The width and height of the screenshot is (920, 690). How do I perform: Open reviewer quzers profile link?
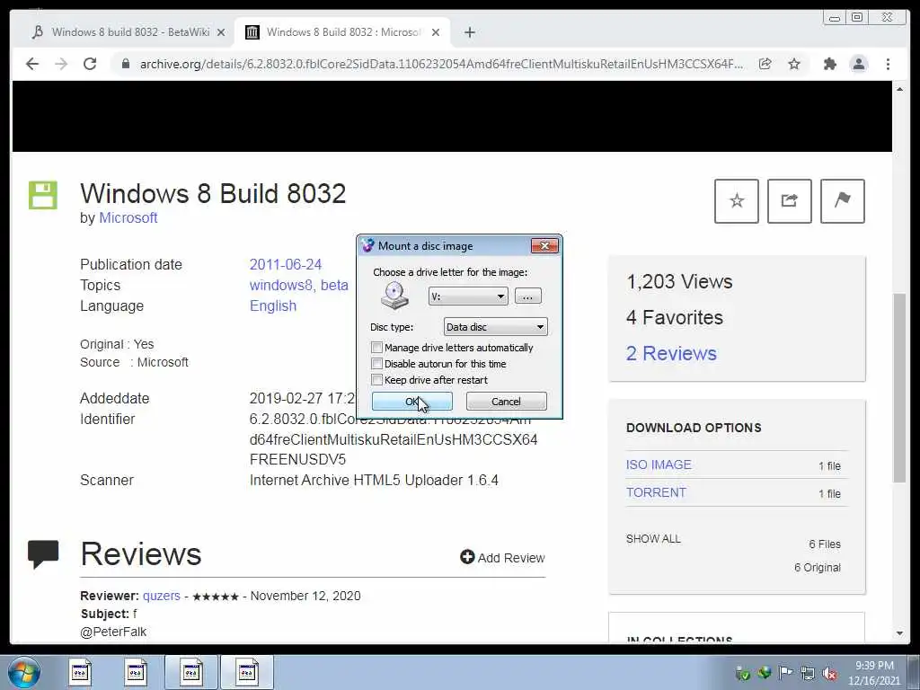click(162, 596)
